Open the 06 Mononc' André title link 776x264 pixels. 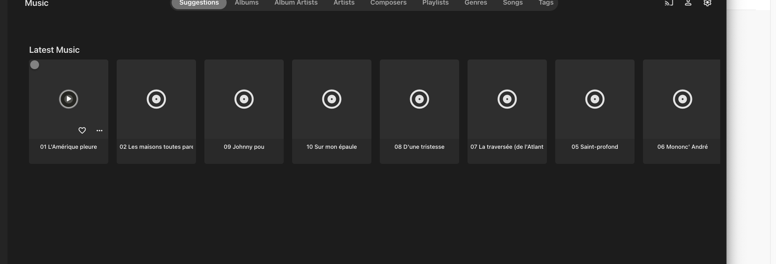[682, 147]
